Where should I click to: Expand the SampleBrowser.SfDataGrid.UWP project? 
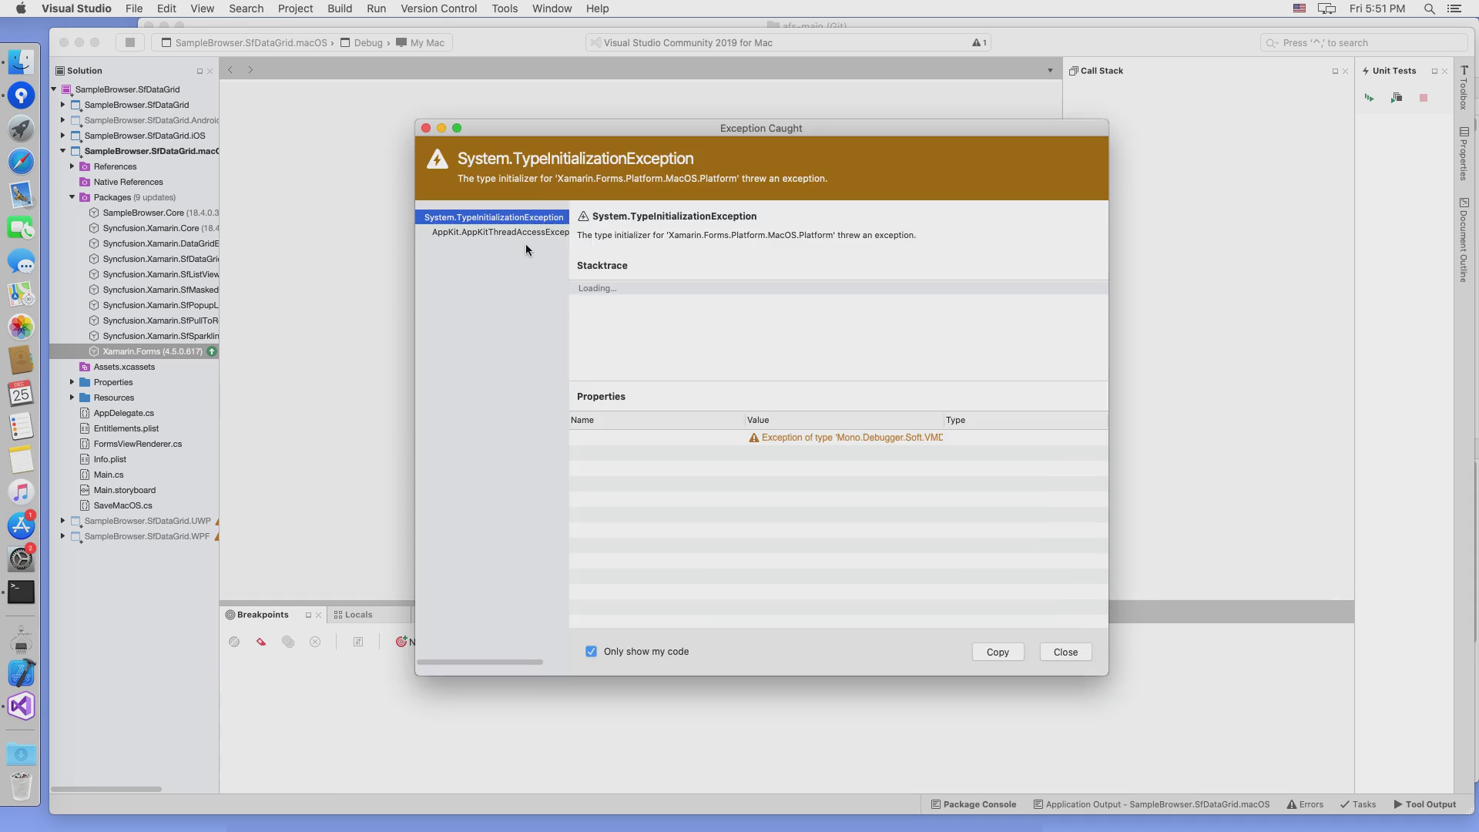(x=63, y=521)
